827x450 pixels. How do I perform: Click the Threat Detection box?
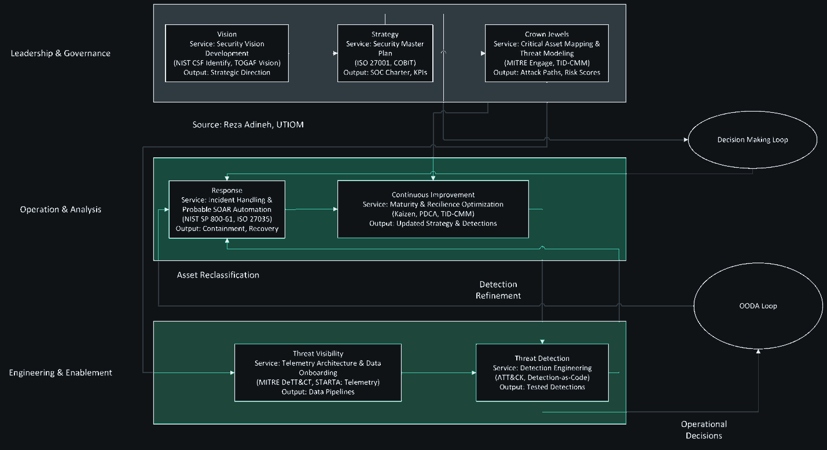542,372
